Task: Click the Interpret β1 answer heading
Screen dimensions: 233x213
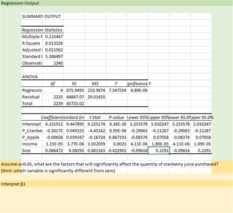Action: tap(13, 184)
